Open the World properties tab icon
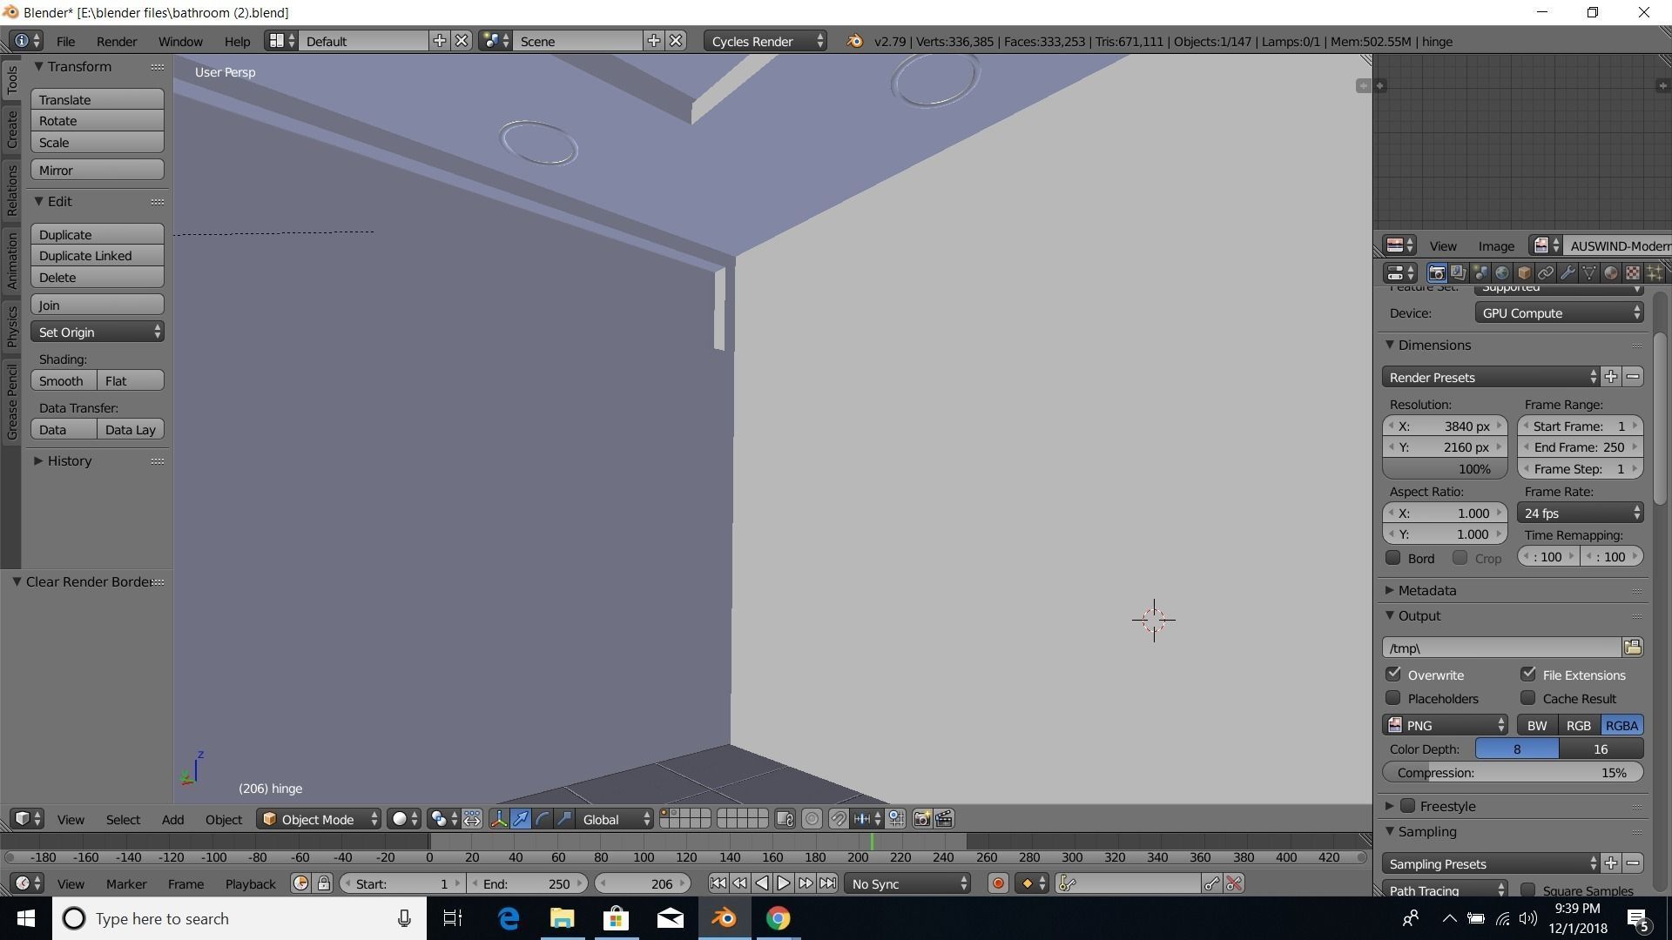The image size is (1672, 940). (1502, 272)
